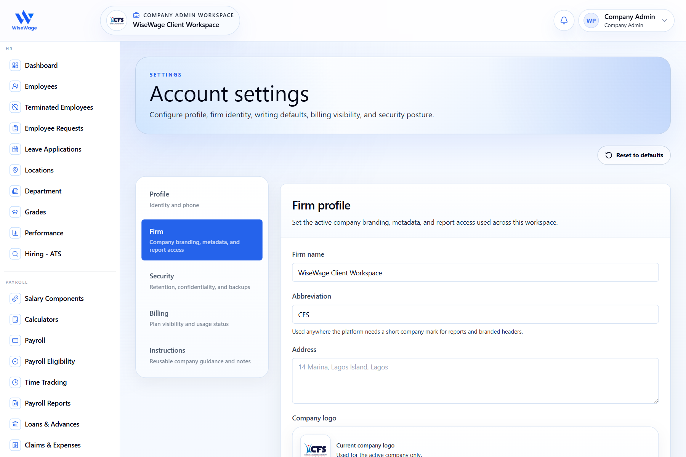Click the Employee Requests clipboard icon
686x457 pixels.
tap(15, 128)
